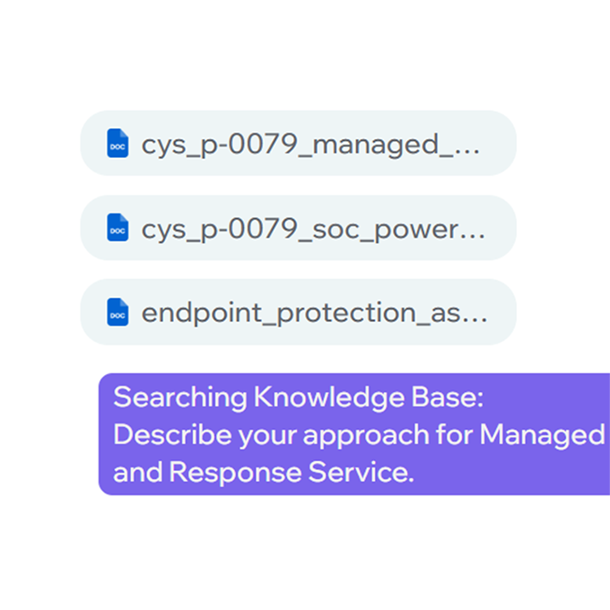Click the DOC icon beside cys_p-0079_soc_power file
Image resolution: width=610 pixels, height=610 pixels.
pyautogui.click(x=118, y=228)
